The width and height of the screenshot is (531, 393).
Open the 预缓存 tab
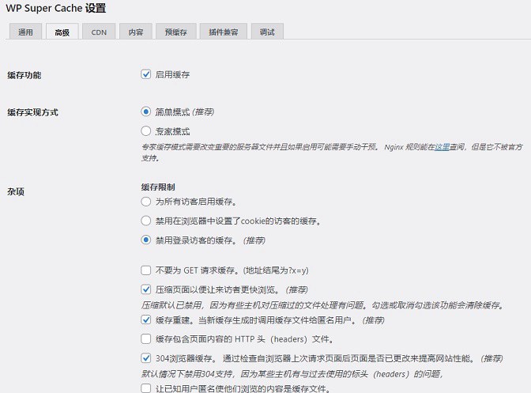point(175,32)
